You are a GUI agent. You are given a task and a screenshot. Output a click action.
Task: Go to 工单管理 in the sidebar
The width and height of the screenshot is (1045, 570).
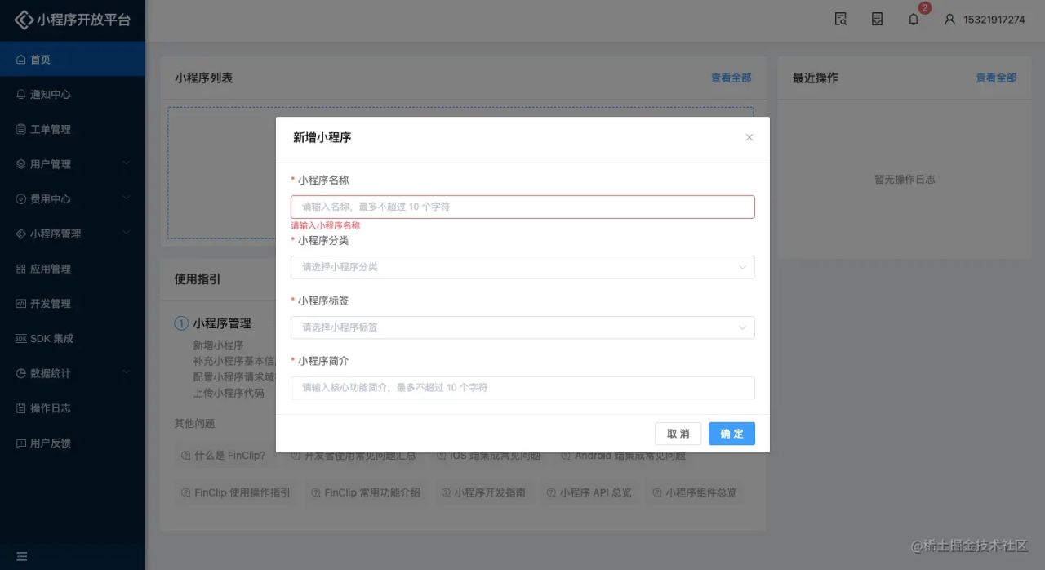click(x=51, y=130)
